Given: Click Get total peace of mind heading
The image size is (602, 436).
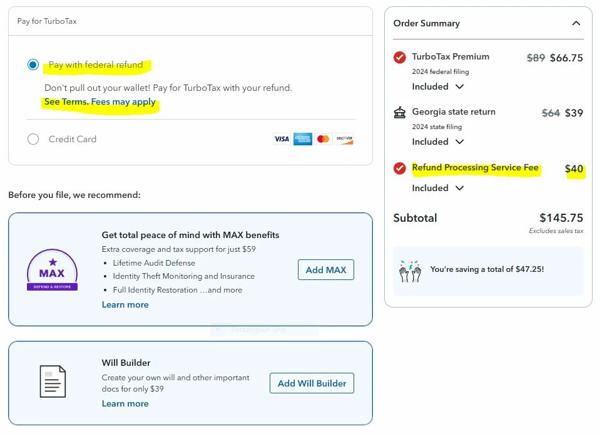Looking at the screenshot, I should 190,235.
